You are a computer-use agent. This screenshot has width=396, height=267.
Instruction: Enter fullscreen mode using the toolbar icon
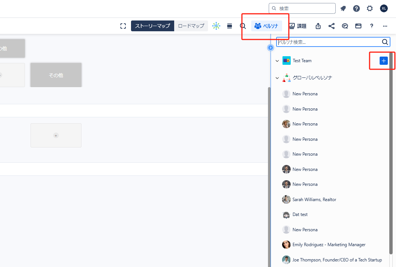tap(123, 26)
